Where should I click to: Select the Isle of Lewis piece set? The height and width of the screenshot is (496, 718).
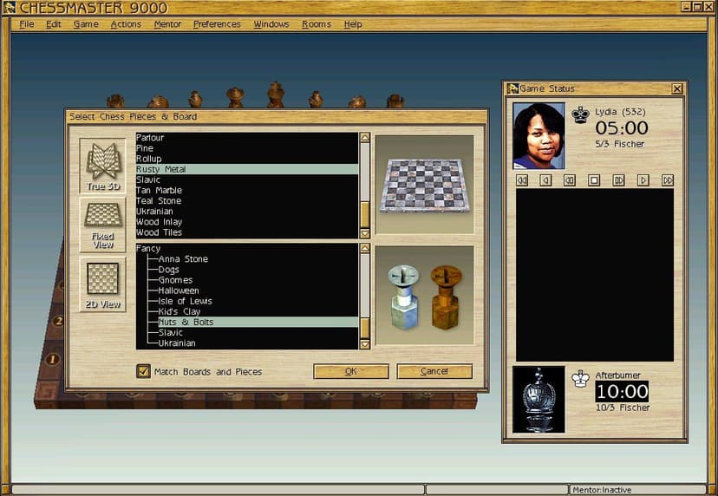[185, 301]
